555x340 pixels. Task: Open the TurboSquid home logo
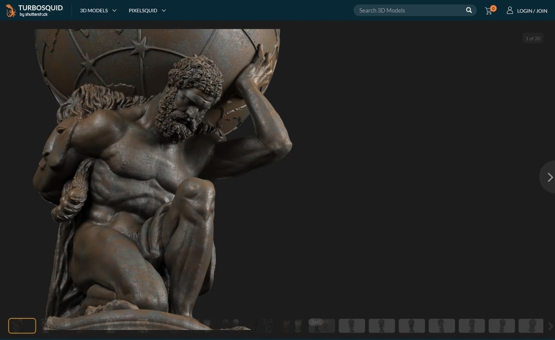pyautogui.click(x=34, y=10)
